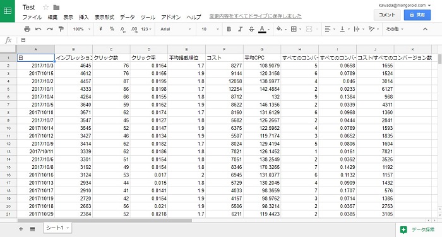Toggle bold formatting
The width and height of the screenshot is (442, 237).
coord(229,29)
